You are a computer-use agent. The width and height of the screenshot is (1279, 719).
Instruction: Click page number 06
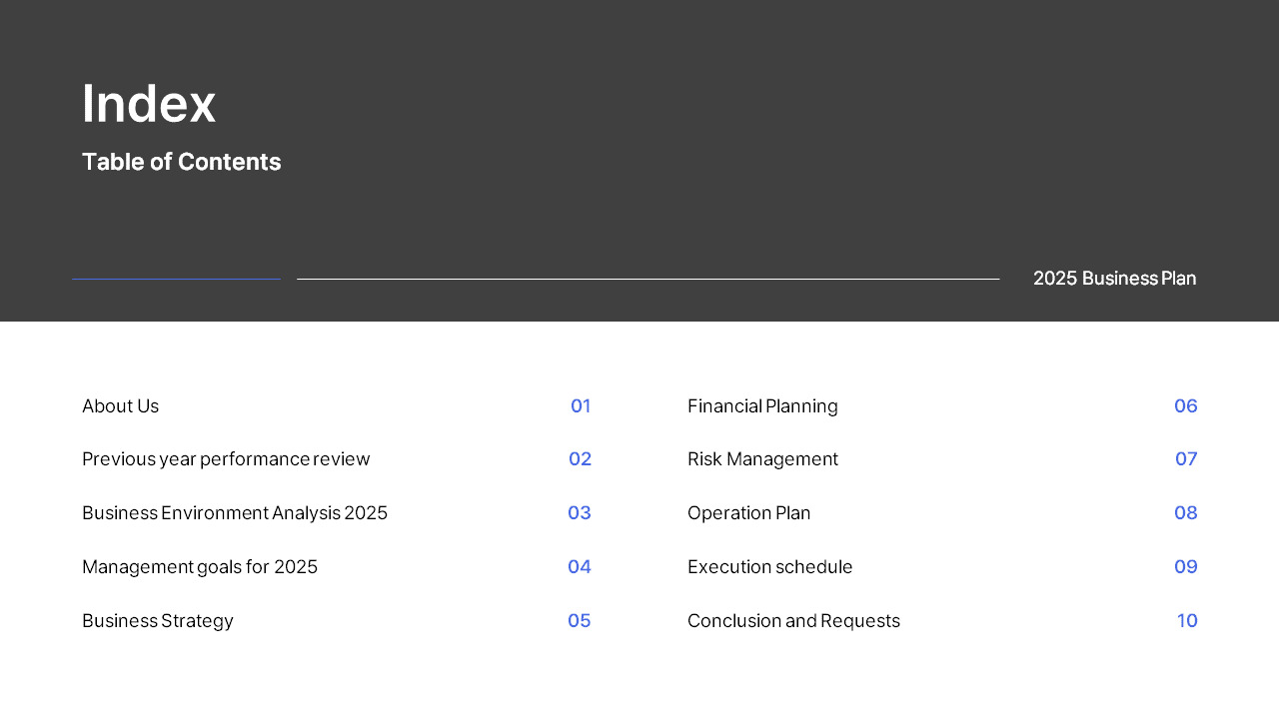click(1186, 406)
